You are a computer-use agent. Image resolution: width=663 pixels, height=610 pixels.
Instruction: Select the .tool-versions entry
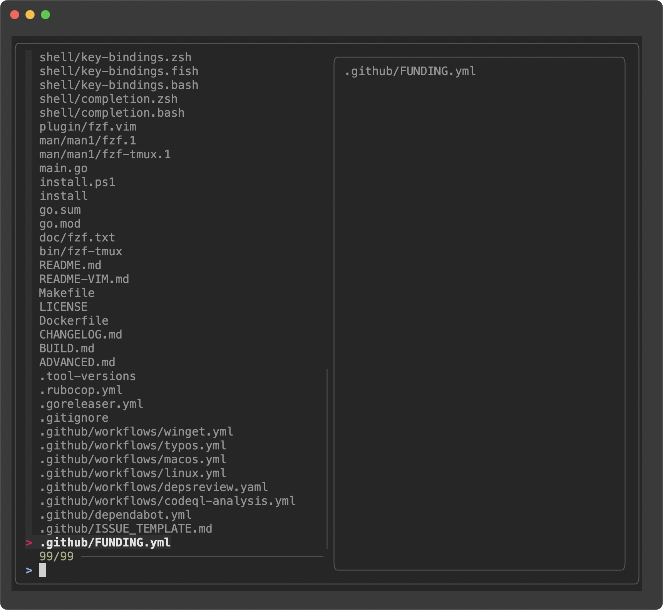[87, 376]
